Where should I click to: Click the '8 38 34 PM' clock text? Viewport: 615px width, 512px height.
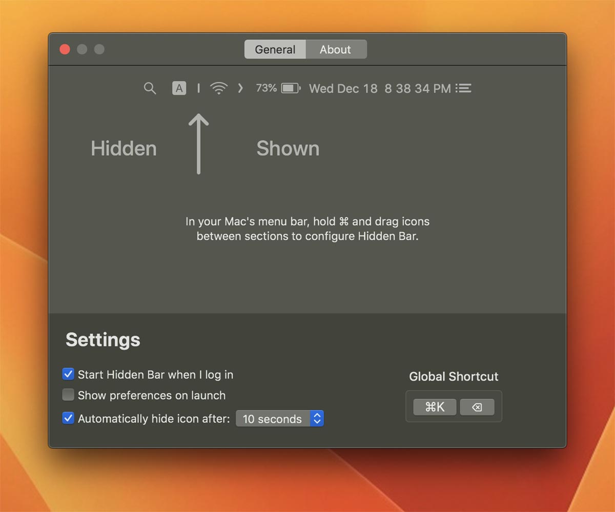tap(418, 89)
